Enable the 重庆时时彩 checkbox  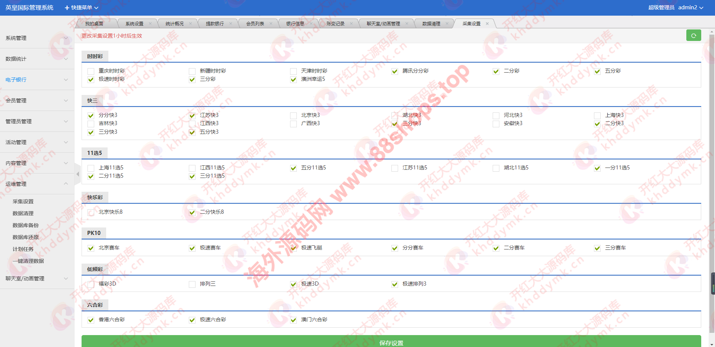pos(91,71)
